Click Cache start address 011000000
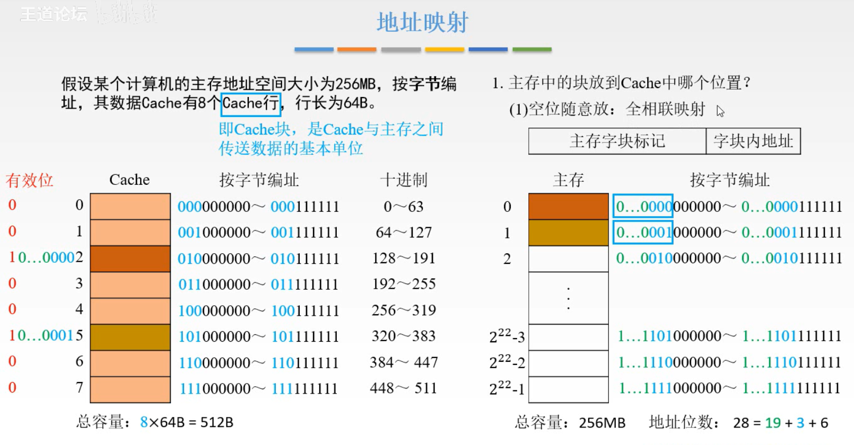Viewport: 854px width, 445px height. [214, 284]
